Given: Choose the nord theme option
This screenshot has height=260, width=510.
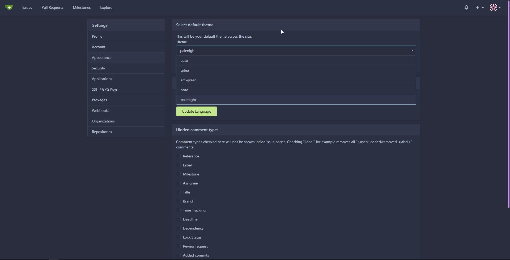Looking at the screenshot, I should pyautogui.click(x=296, y=90).
